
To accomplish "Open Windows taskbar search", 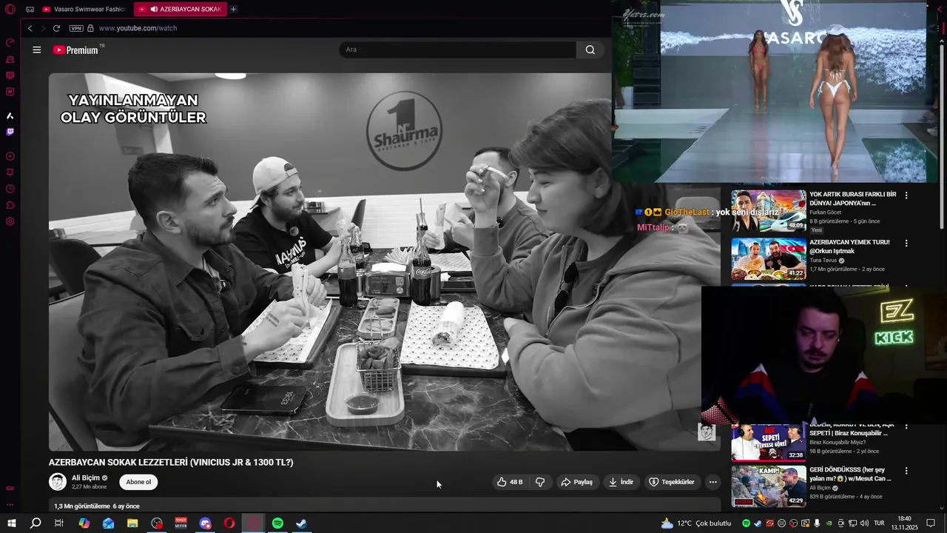I will (x=36, y=523).
